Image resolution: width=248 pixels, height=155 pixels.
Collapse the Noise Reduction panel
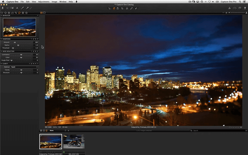pyautogui.click(x=1, y=51)
